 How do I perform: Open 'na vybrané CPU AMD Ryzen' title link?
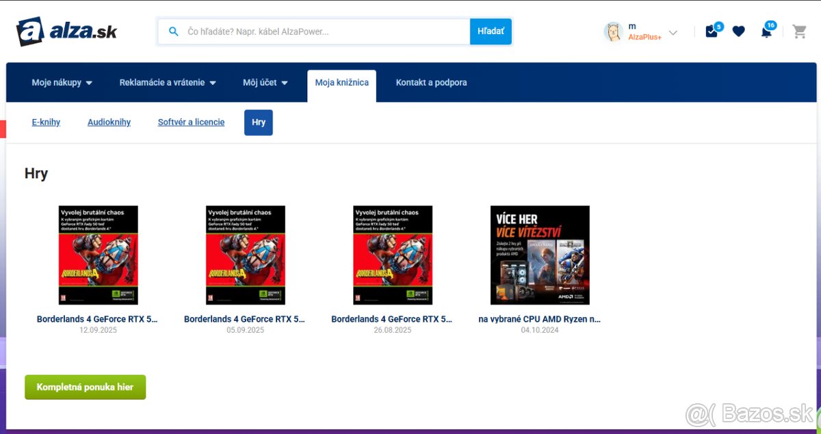tap(540, 319)
